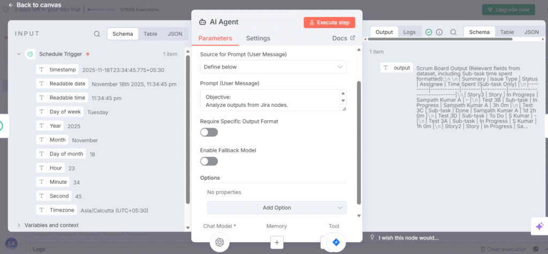Open the AI assistant sparkle icon
The height and width of the screenshot is (254, 548).
click(x=539, y=227)
